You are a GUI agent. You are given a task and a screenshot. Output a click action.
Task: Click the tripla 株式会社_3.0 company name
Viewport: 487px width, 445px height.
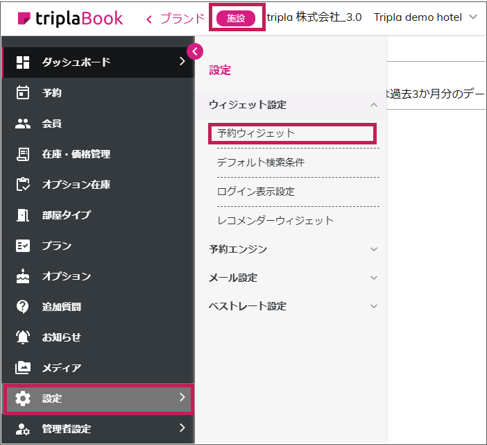point(314,17)
